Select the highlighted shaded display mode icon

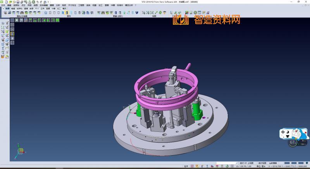[67, 13]
